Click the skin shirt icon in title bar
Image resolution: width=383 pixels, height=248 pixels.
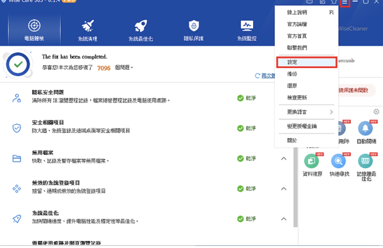[x=334, y=2]
